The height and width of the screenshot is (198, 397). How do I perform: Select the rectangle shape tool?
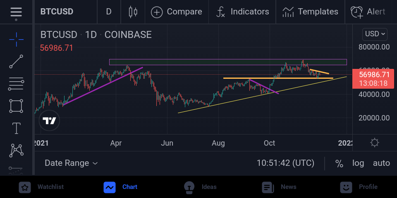click(16, 106)
